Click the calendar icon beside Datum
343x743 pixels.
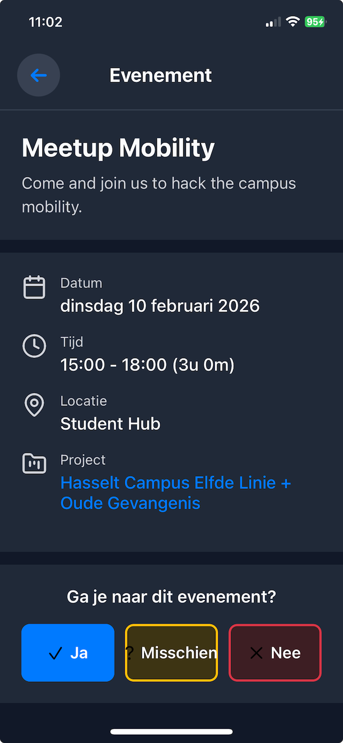[x=34, y=287]
